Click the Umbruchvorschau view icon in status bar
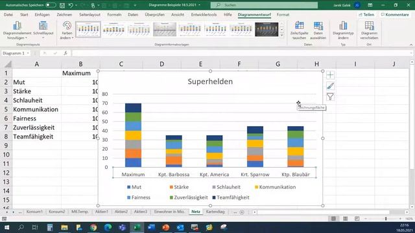 357,219
